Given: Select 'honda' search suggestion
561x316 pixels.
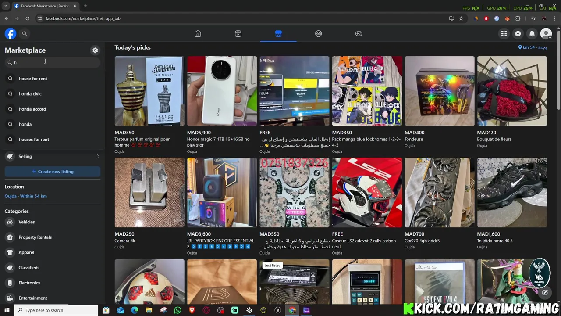Looking at the screenshot, I should pyautogui.click(x=53, y=124).
